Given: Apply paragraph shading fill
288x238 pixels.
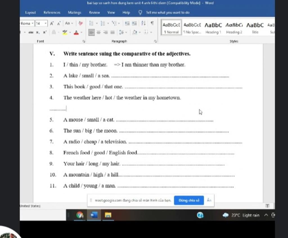Looking at the screenshot, I should coord(135,33).
